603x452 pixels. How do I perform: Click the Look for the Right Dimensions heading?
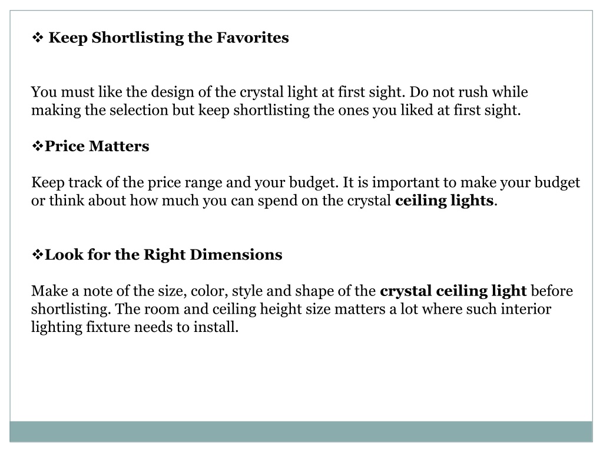164,255
